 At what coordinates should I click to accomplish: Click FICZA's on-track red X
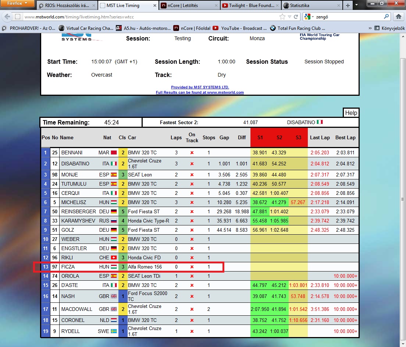click(x=192, y=267)
